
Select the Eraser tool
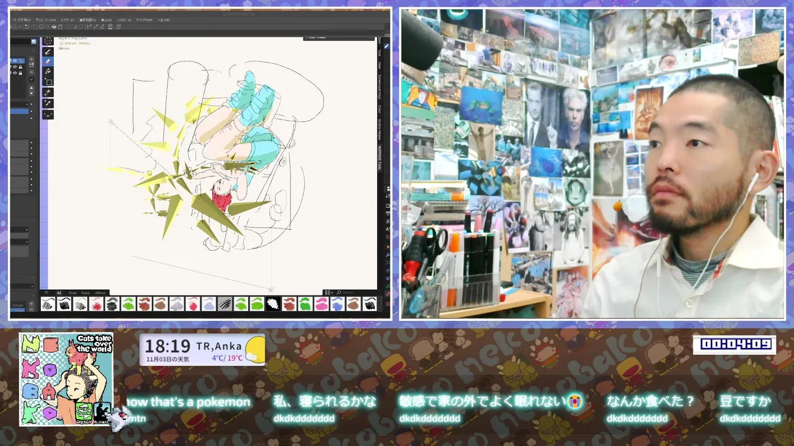click(48, 61)
